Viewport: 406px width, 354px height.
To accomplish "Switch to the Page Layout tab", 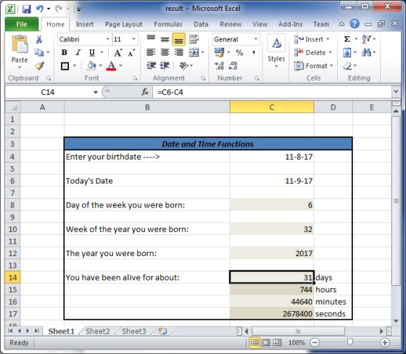I will (124, 25).
